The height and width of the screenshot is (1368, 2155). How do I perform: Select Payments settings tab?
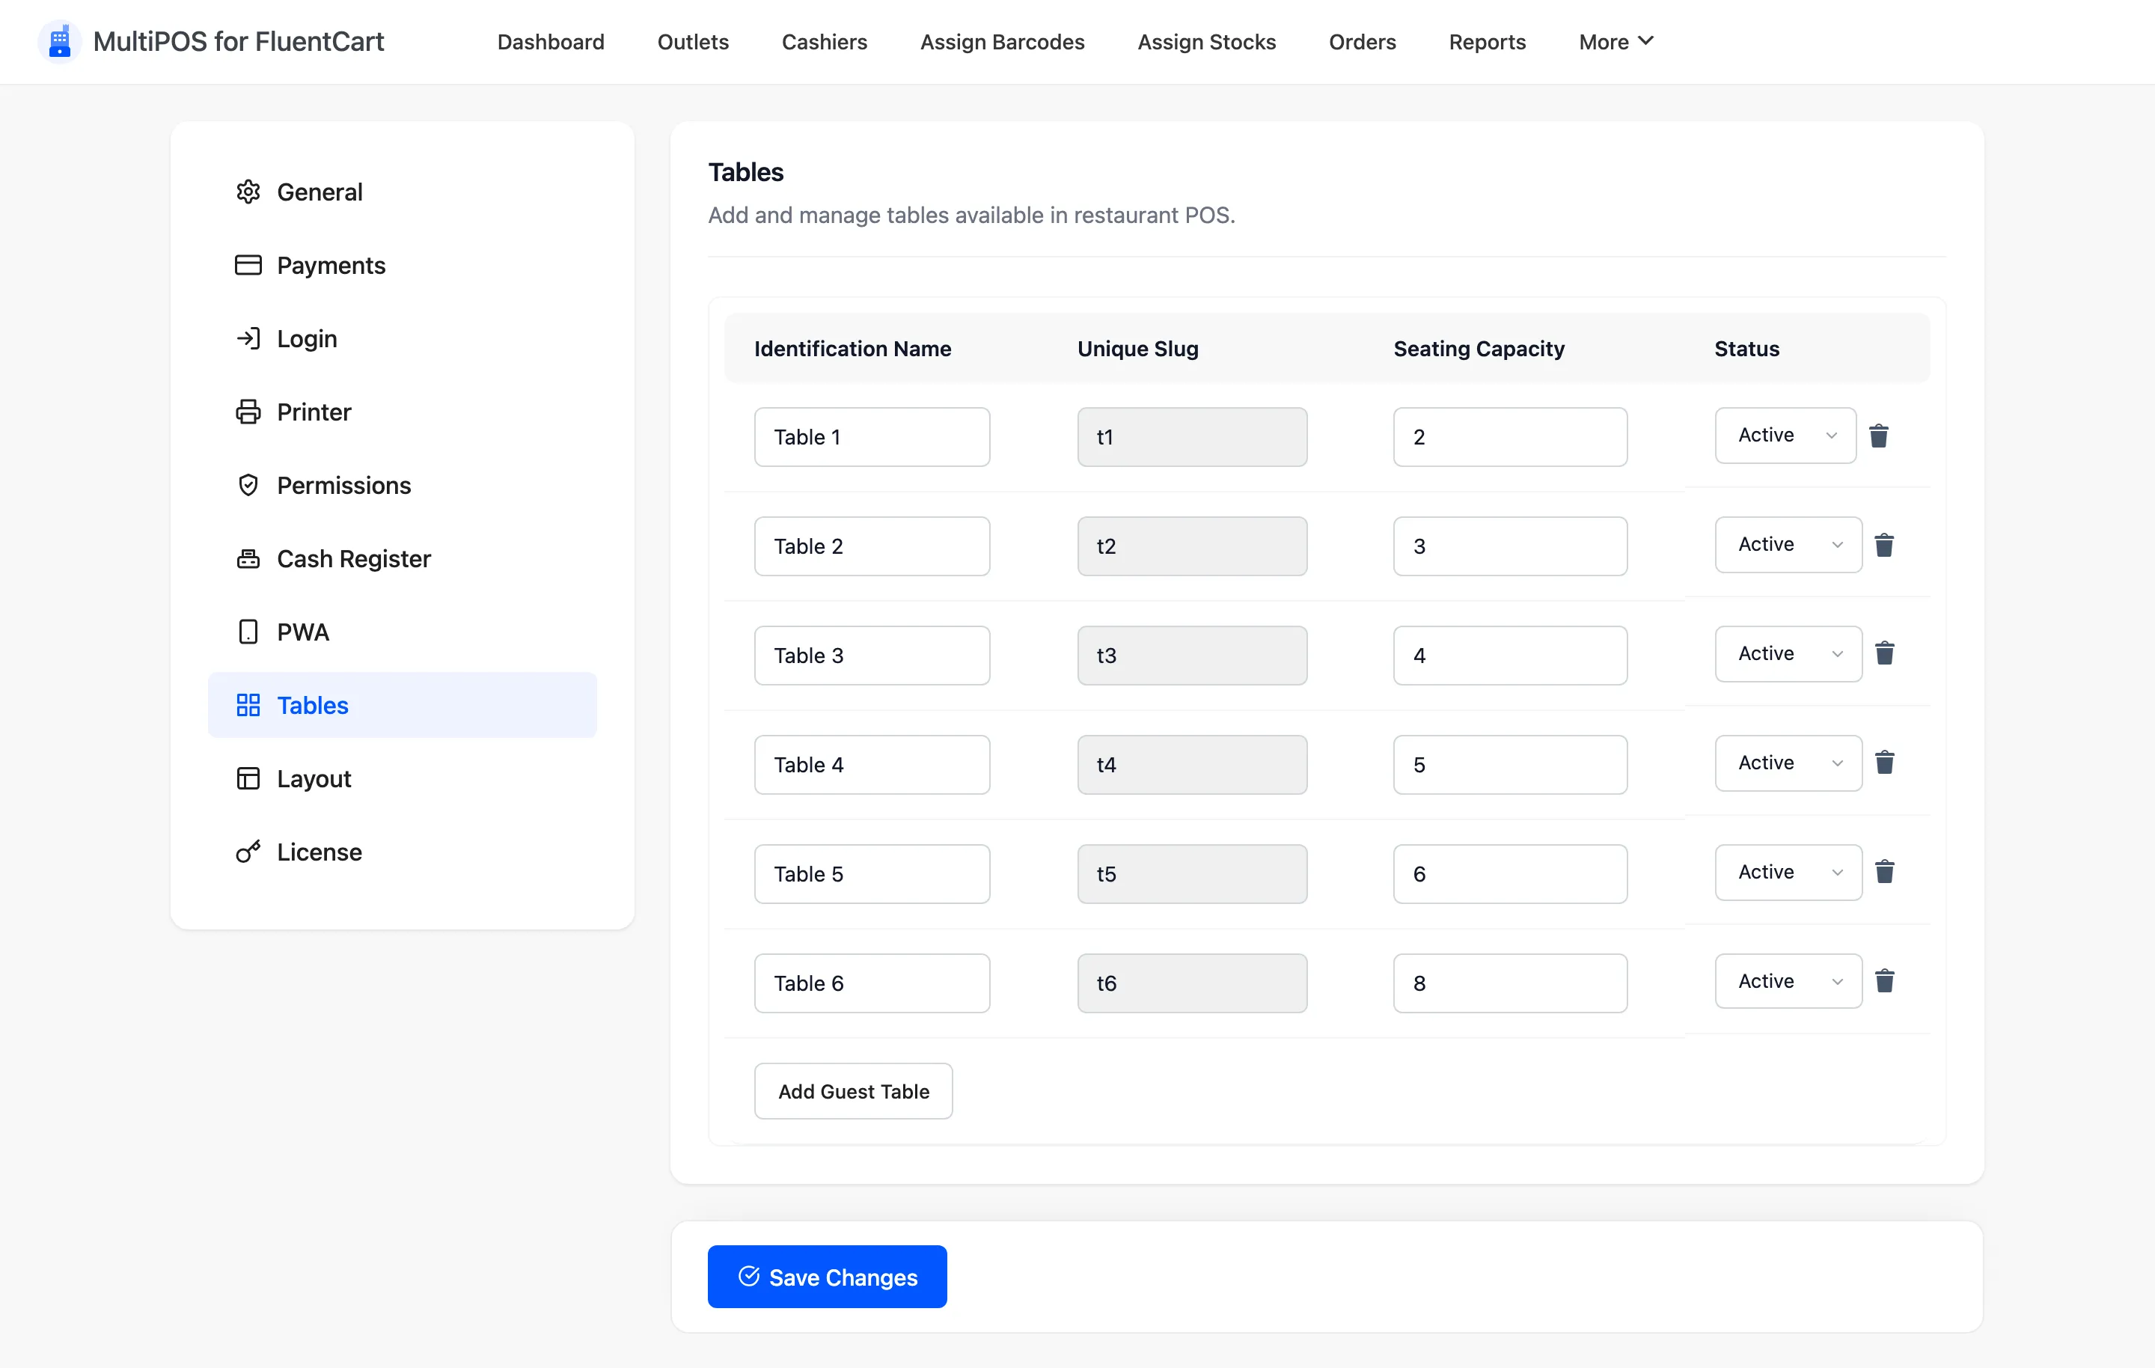[x=402, y=265]
